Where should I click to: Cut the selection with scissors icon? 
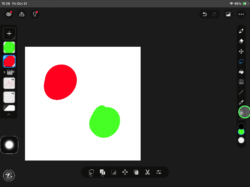pyautogui.click(x=148, y=172)
